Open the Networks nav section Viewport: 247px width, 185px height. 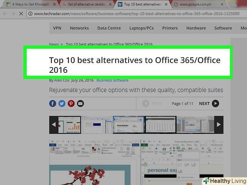tap(79, 28)
